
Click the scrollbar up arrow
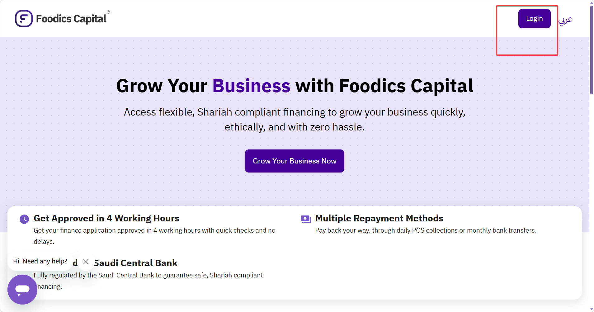point(592,2)
